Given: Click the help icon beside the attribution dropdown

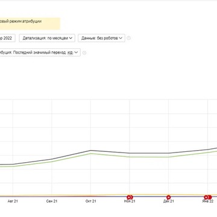Looking at the screenshot, I should 84,53.
